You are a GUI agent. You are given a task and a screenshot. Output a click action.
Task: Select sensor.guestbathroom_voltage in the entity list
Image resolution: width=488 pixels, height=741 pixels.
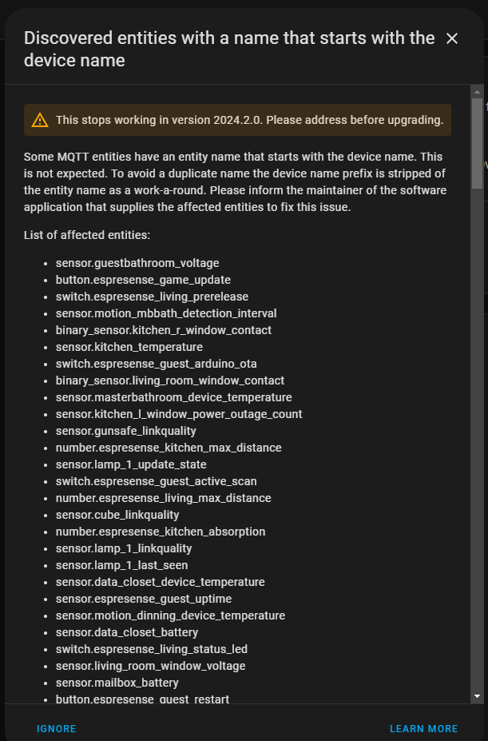[x=137, y=263]
